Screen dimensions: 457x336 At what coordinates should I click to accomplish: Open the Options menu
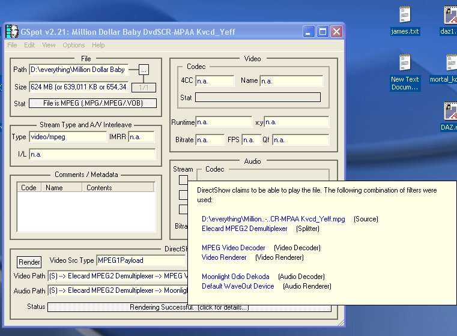74,45
